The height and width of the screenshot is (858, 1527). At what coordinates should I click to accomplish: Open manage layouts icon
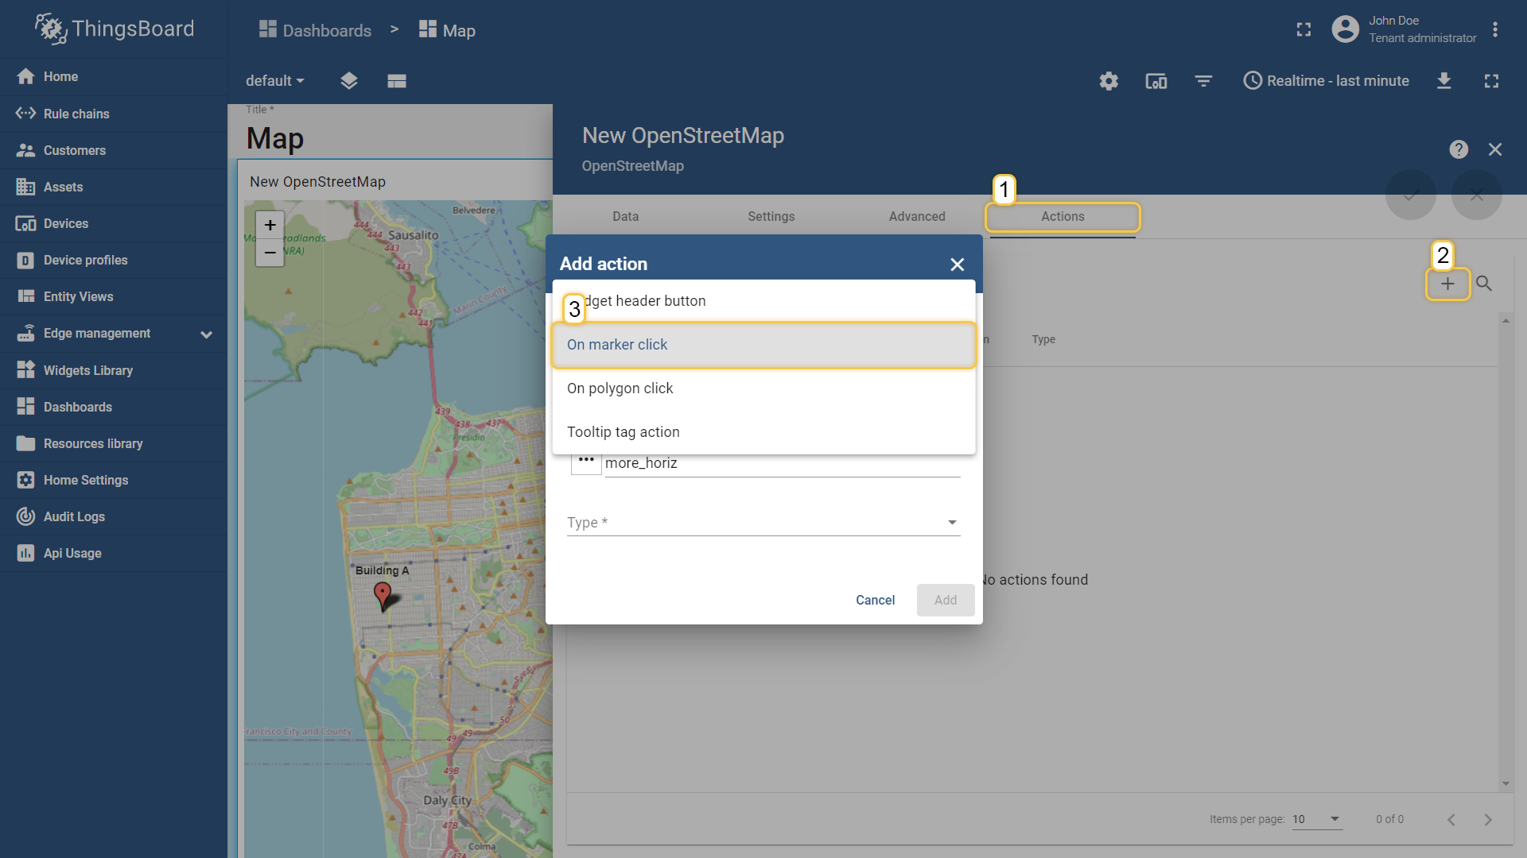click(x=397, y=81)
